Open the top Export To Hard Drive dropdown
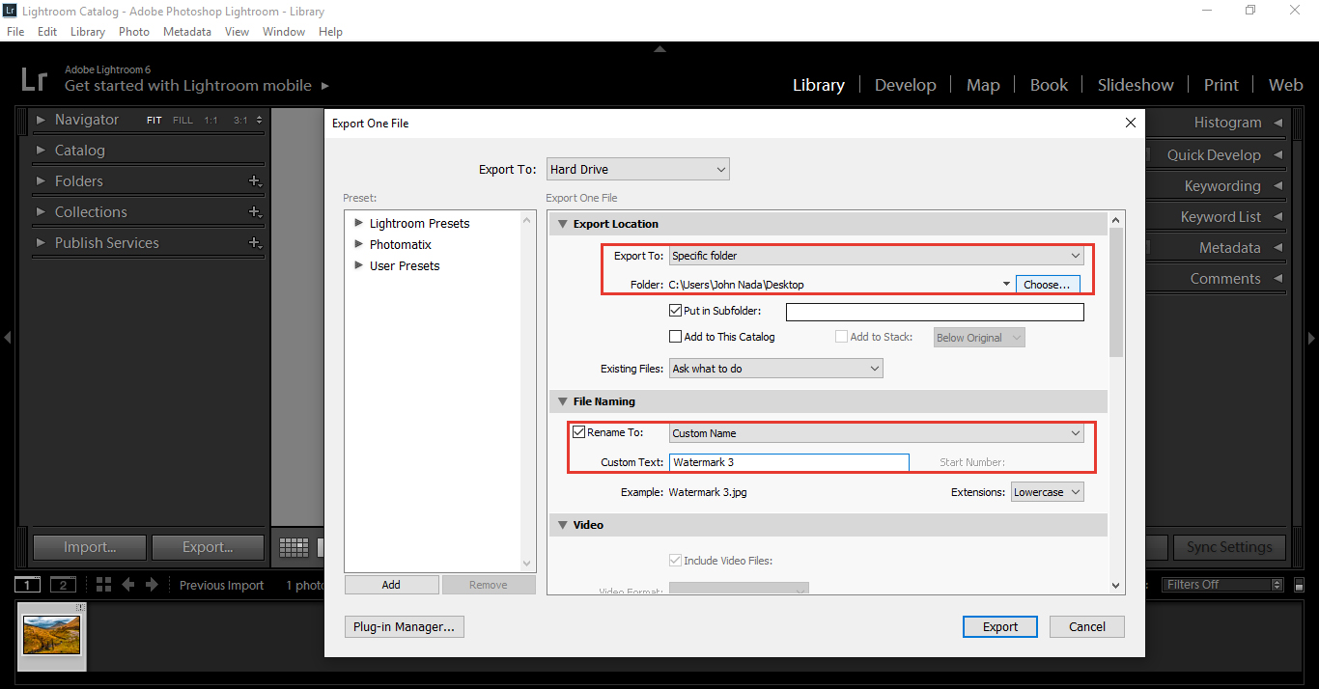This screenshot has width=1319, height=689. pos(638,170)
